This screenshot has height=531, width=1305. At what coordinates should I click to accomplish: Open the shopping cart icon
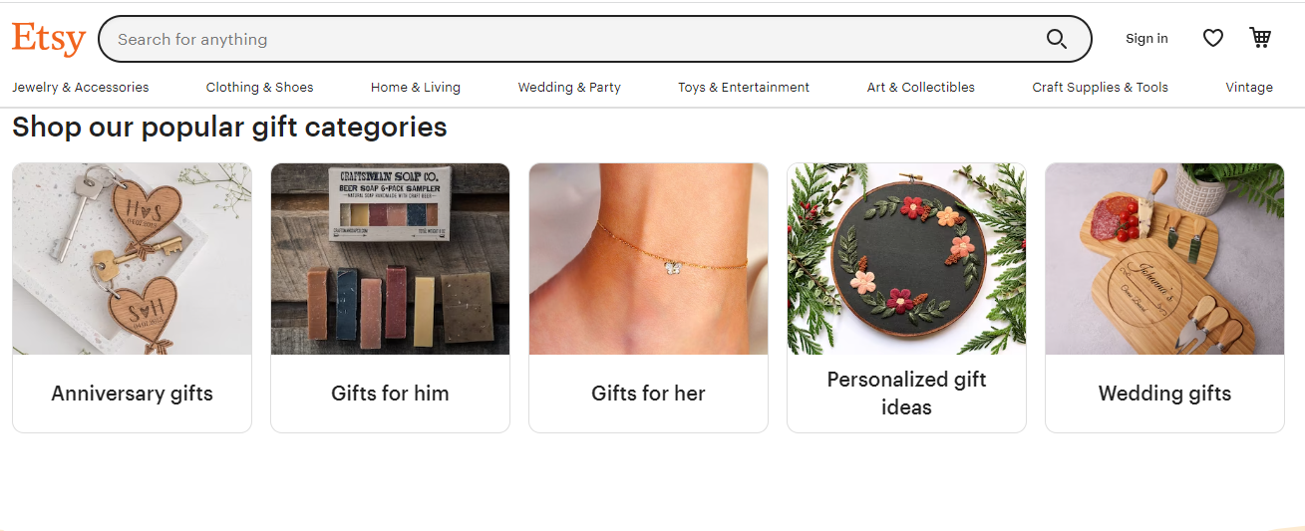coord(1260,38)
